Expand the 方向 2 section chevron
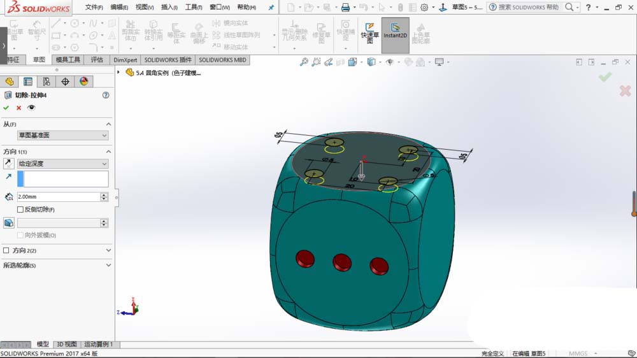 pos(108,250)
